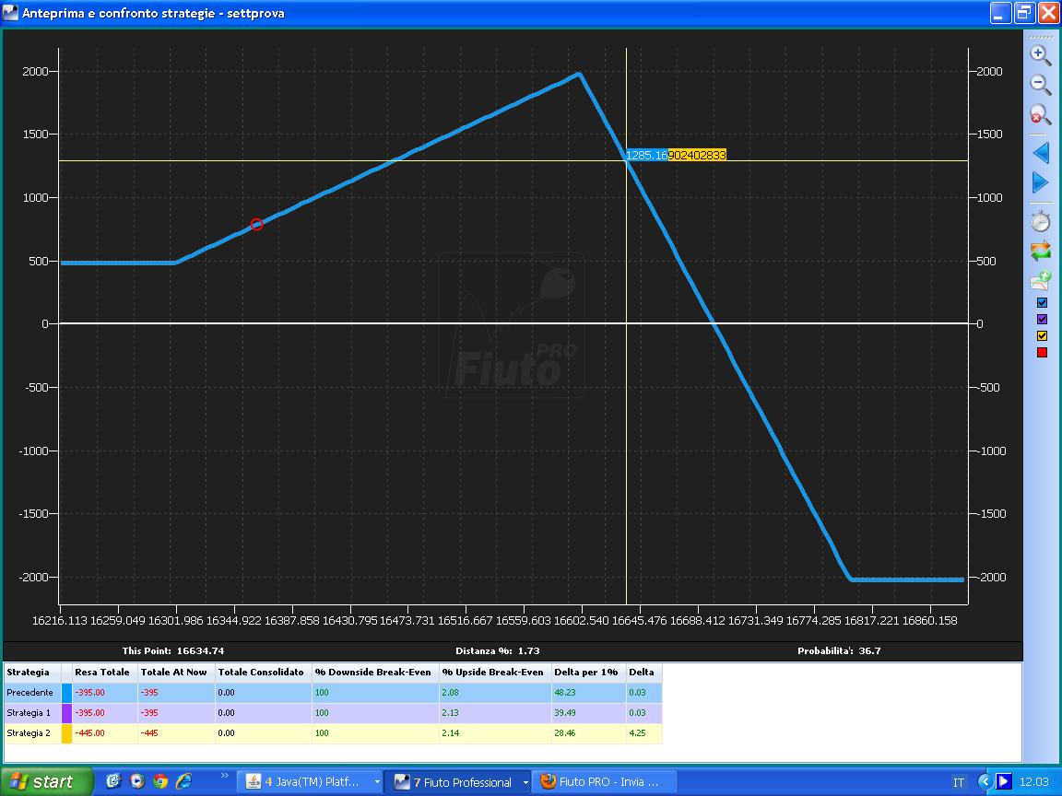Switch to Fiuto PRO Firefox taskbar item
This screenshot has height=796, width=1062.
(x=604, y=782)
